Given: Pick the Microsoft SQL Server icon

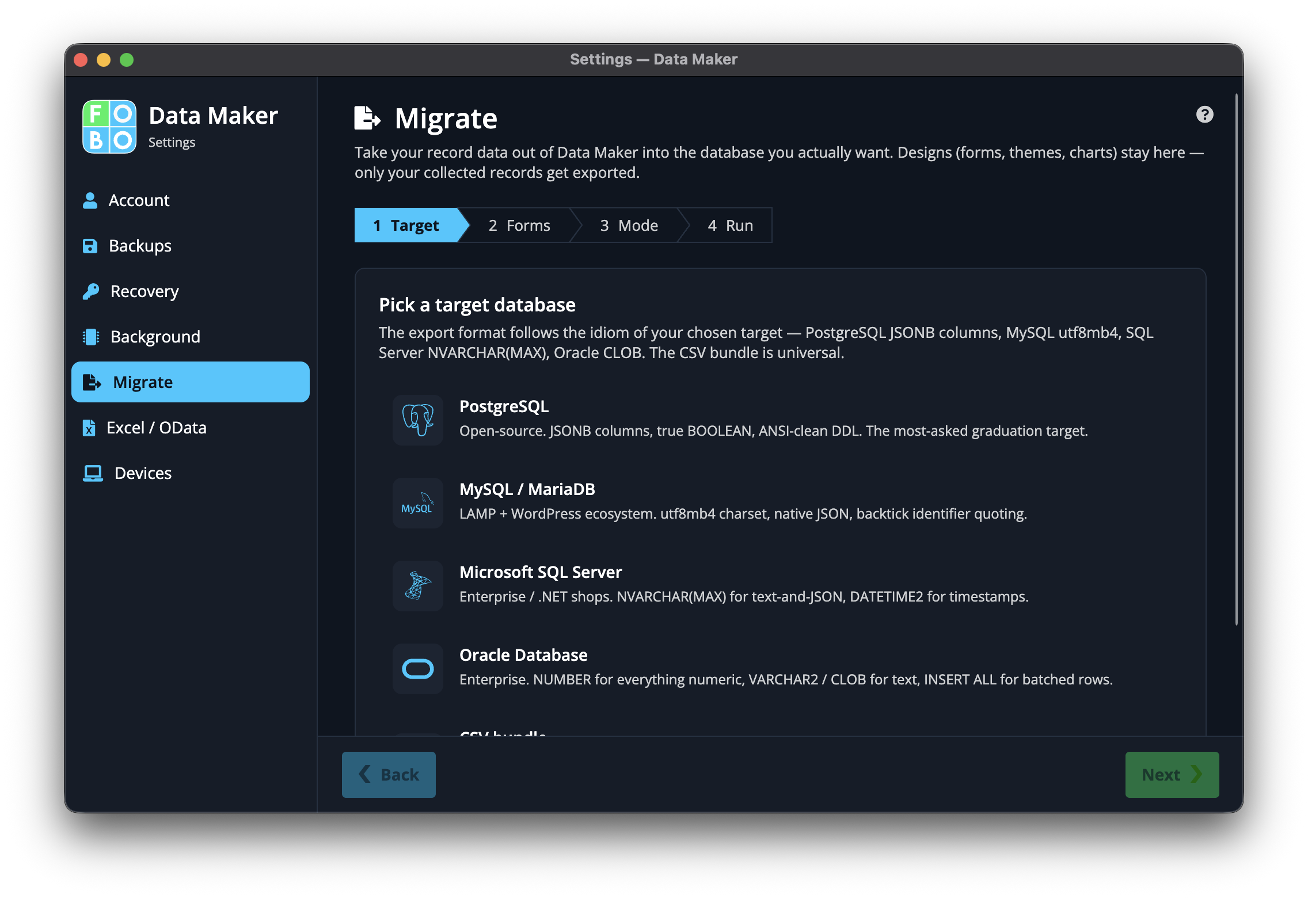Looking at the screenshot, I should tap(418, 585).
